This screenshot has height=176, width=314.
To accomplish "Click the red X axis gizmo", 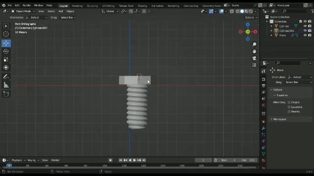I will (255, 32).
